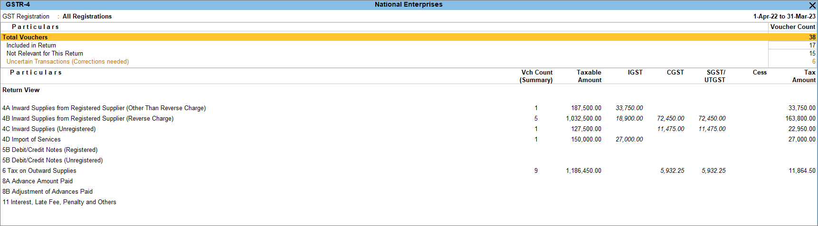The image size is (818, 226).
Task: Select 11 Interest, Late Fee, Penalty row
Action: tap(409, 202)
